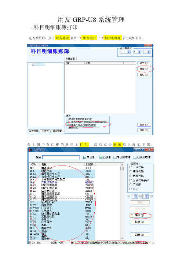Select row 11401 备用金
The height and width of the screenshot is (257, 182).
[x=62, y=219]
